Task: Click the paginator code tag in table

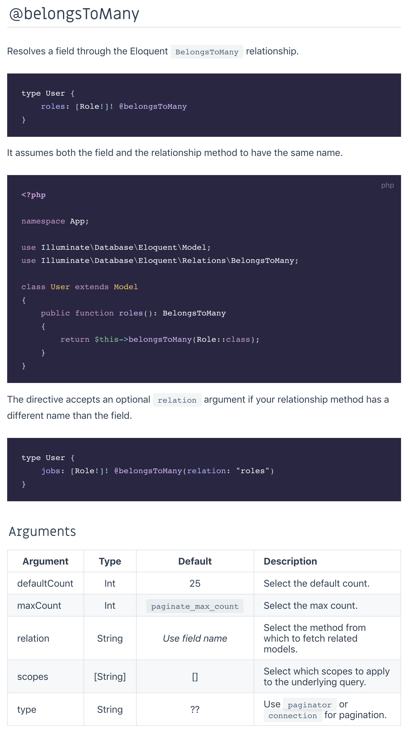Action: [309, 705]
